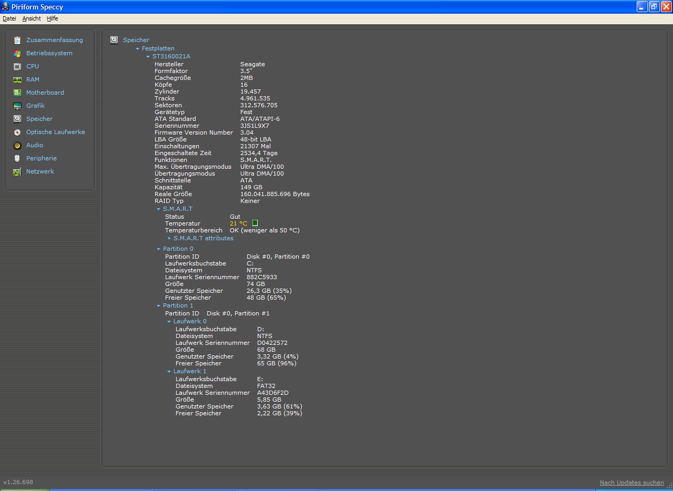Click the S.M.A.R.T Status value Gut
Screen dimensions: 673x491
(235, 217)
